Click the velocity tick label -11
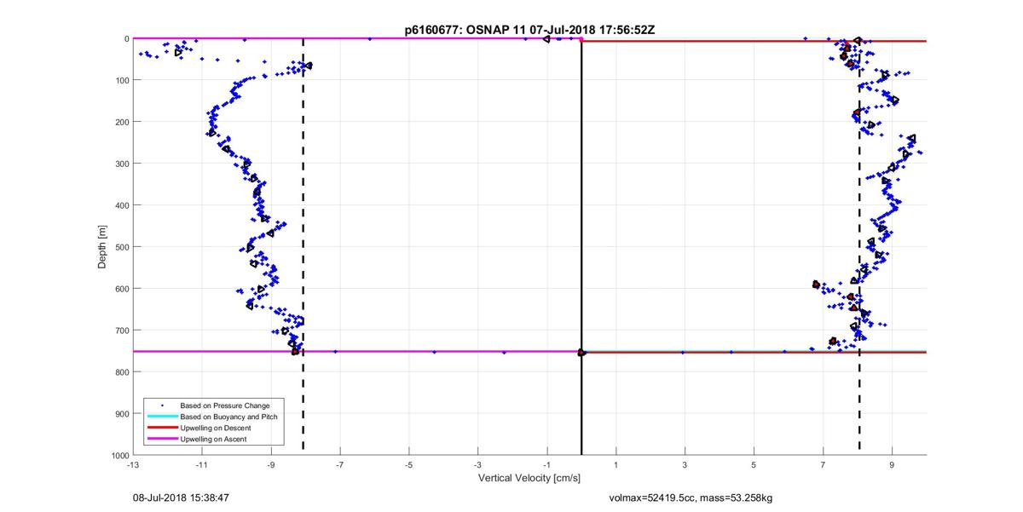Viewport: 1023px width, 512px height. pos(202,466)
